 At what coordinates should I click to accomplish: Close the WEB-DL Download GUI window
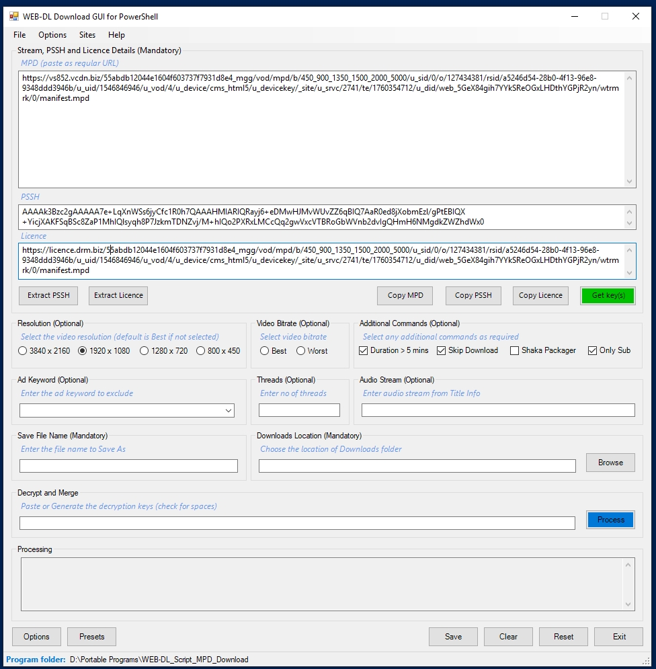coord(636,17)
